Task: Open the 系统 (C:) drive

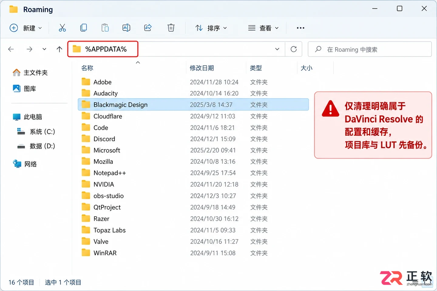Action: point(36,132)
